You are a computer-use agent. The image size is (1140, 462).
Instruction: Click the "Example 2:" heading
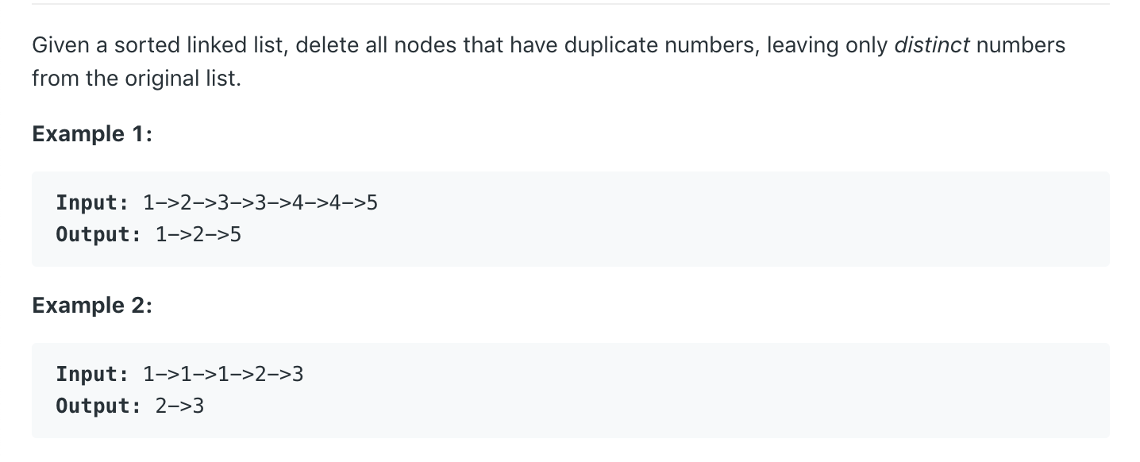click(x=92, y=306)
